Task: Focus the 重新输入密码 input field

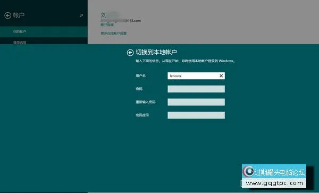Action: pos(196,102)
